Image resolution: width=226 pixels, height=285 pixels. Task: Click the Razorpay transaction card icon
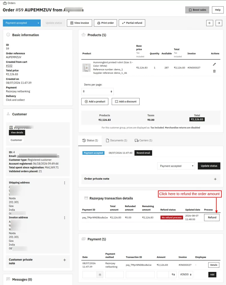[x=86, y=198]
